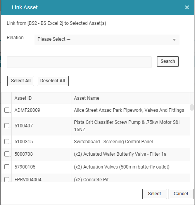Confirm with the Select button
Screen dimensions: 195x205
(x=155, y=194)
